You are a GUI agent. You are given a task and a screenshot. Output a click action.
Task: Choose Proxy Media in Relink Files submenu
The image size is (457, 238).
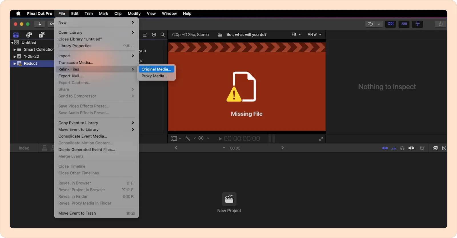(156, 76)
